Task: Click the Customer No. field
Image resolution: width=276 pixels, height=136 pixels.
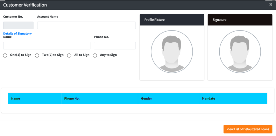Action: click(x=18, y=25)
